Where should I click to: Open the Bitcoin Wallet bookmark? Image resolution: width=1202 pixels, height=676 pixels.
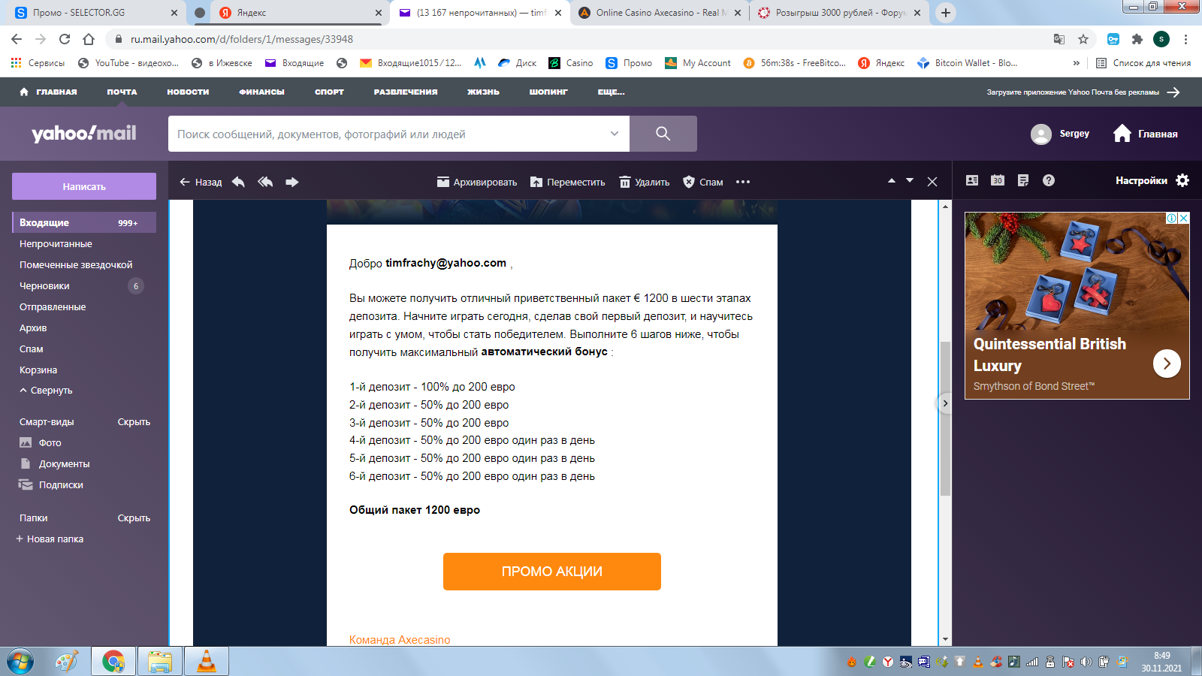[x=968, y=63]
